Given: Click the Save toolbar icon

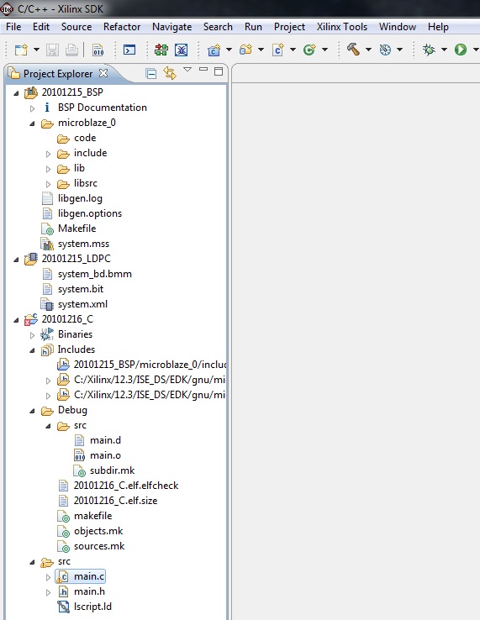Looking at the screenshot, I should [52, 50].
